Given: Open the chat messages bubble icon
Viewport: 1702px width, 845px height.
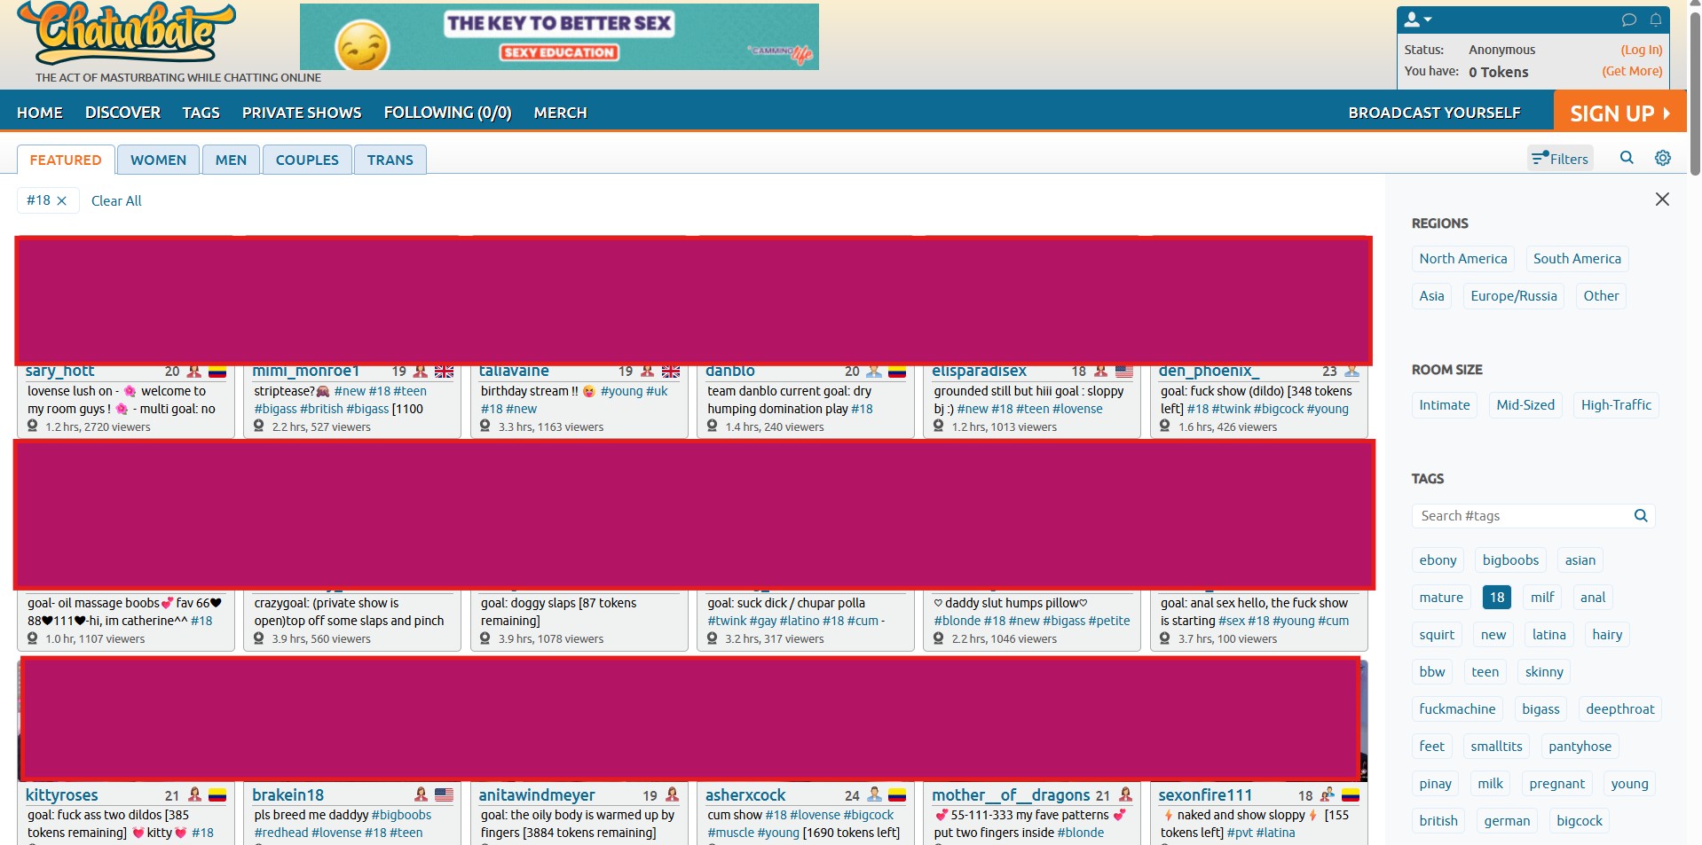Looking at the screenshot, I should point(1628,20).
